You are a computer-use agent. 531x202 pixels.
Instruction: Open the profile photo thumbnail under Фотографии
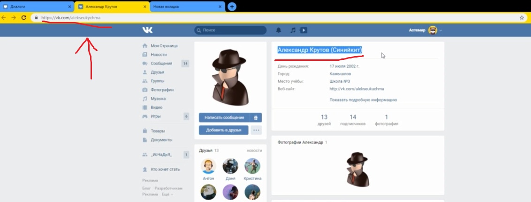click(357, 169)
